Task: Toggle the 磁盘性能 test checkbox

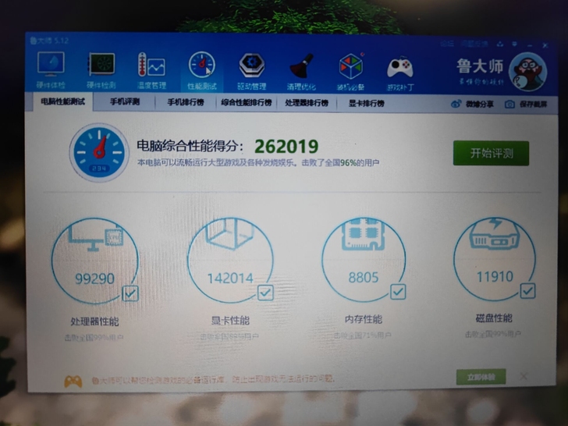Action: (527, 290)
